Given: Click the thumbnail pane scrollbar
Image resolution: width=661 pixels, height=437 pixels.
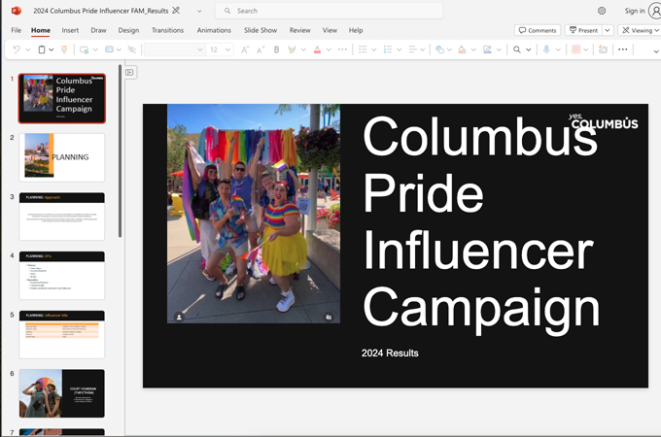Looking at the screenshot, I should pos(121,151).
